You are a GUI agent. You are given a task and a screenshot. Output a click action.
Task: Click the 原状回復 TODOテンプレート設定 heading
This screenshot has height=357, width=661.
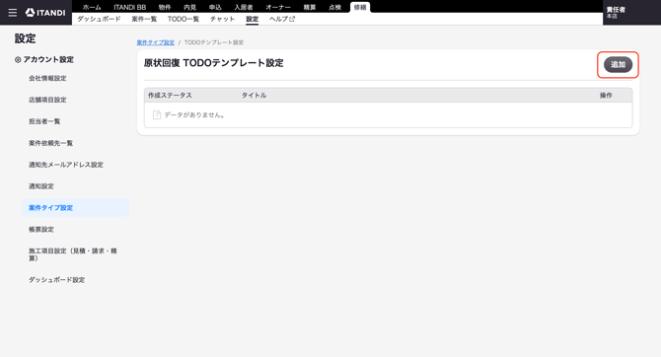(x=214, y=63)
